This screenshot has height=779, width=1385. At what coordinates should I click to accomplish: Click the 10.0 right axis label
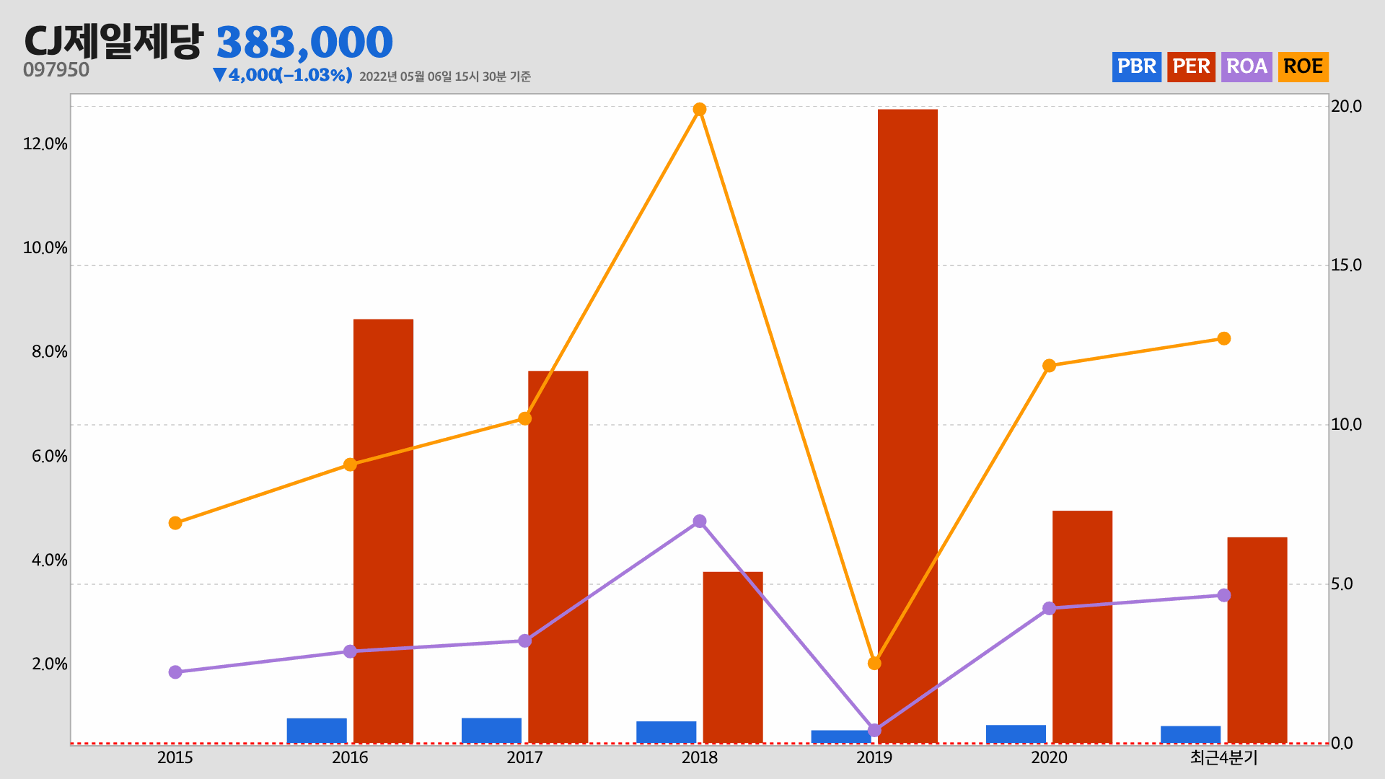coord(1346,424)
